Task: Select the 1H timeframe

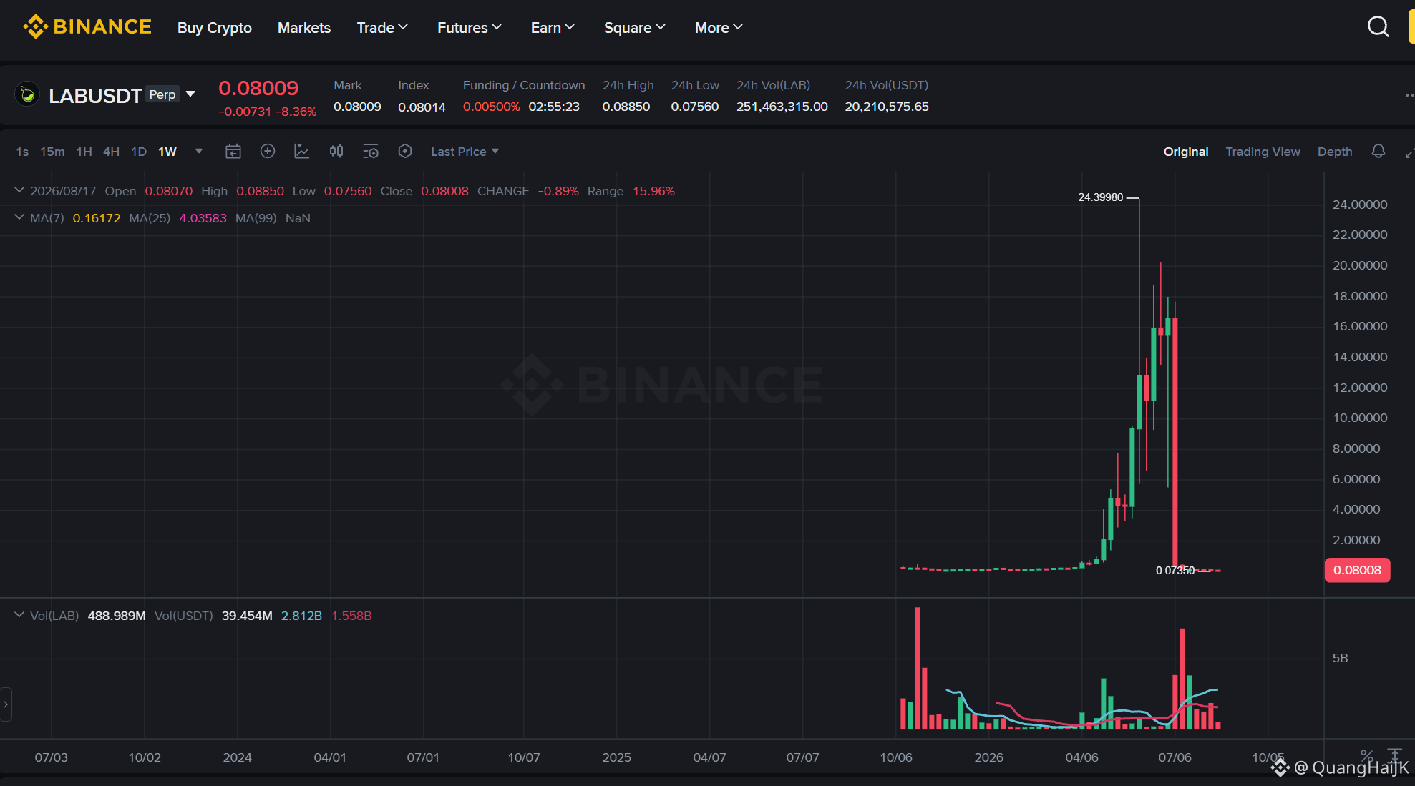Action: click(x=84, y=152)
